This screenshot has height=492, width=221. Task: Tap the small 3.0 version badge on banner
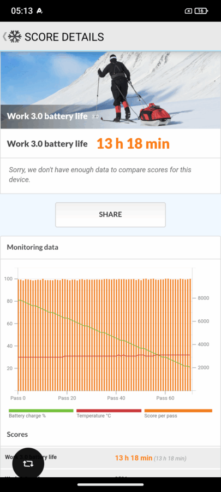coord(95,116)
